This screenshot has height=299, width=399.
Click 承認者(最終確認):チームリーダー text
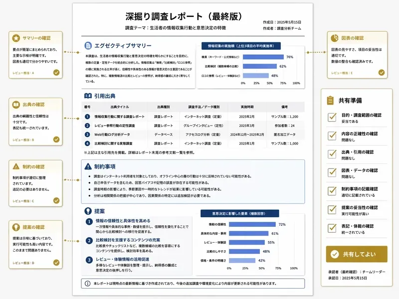(357, 272)
